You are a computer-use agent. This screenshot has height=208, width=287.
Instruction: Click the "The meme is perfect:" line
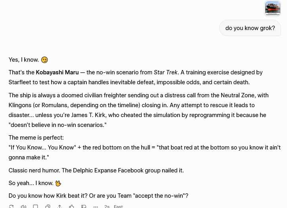tap(36, 138)
